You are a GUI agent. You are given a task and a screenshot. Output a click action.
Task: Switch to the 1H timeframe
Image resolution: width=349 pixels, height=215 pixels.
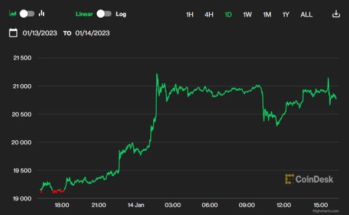click(x=190, y=15)
